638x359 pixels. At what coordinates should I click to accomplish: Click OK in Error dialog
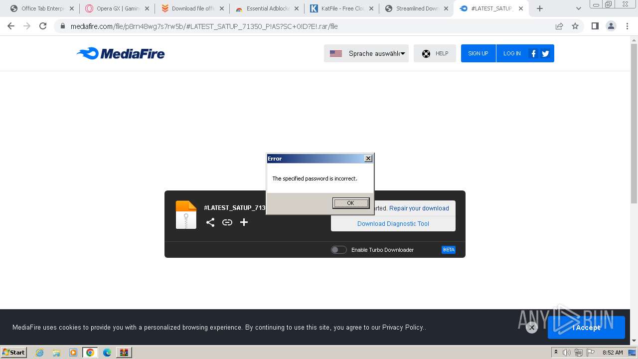point(351,203)
